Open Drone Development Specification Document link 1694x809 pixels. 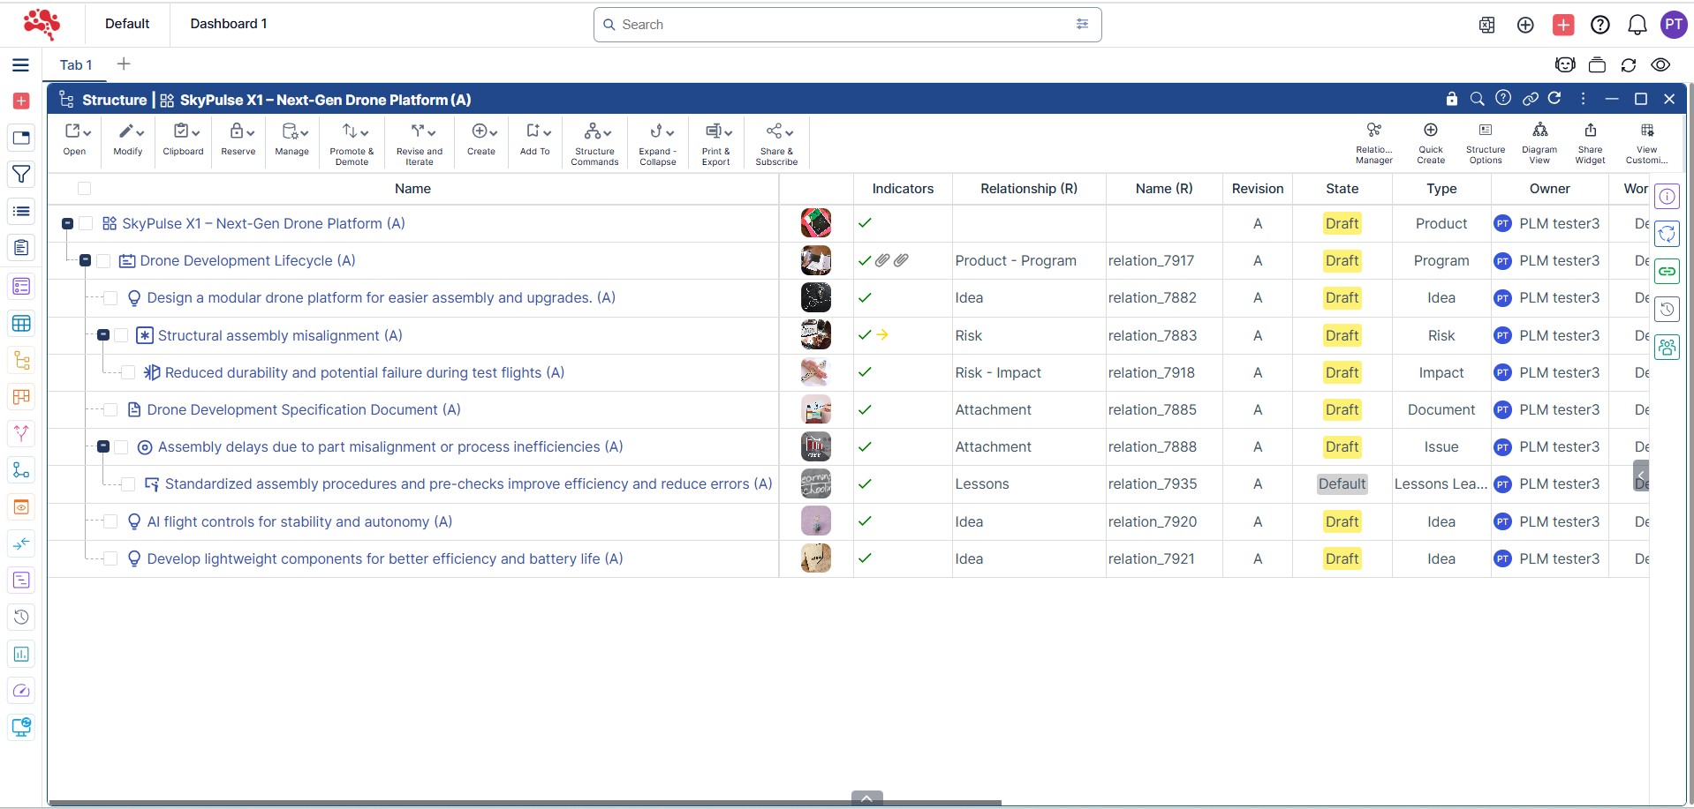click(x=303, y=410)
